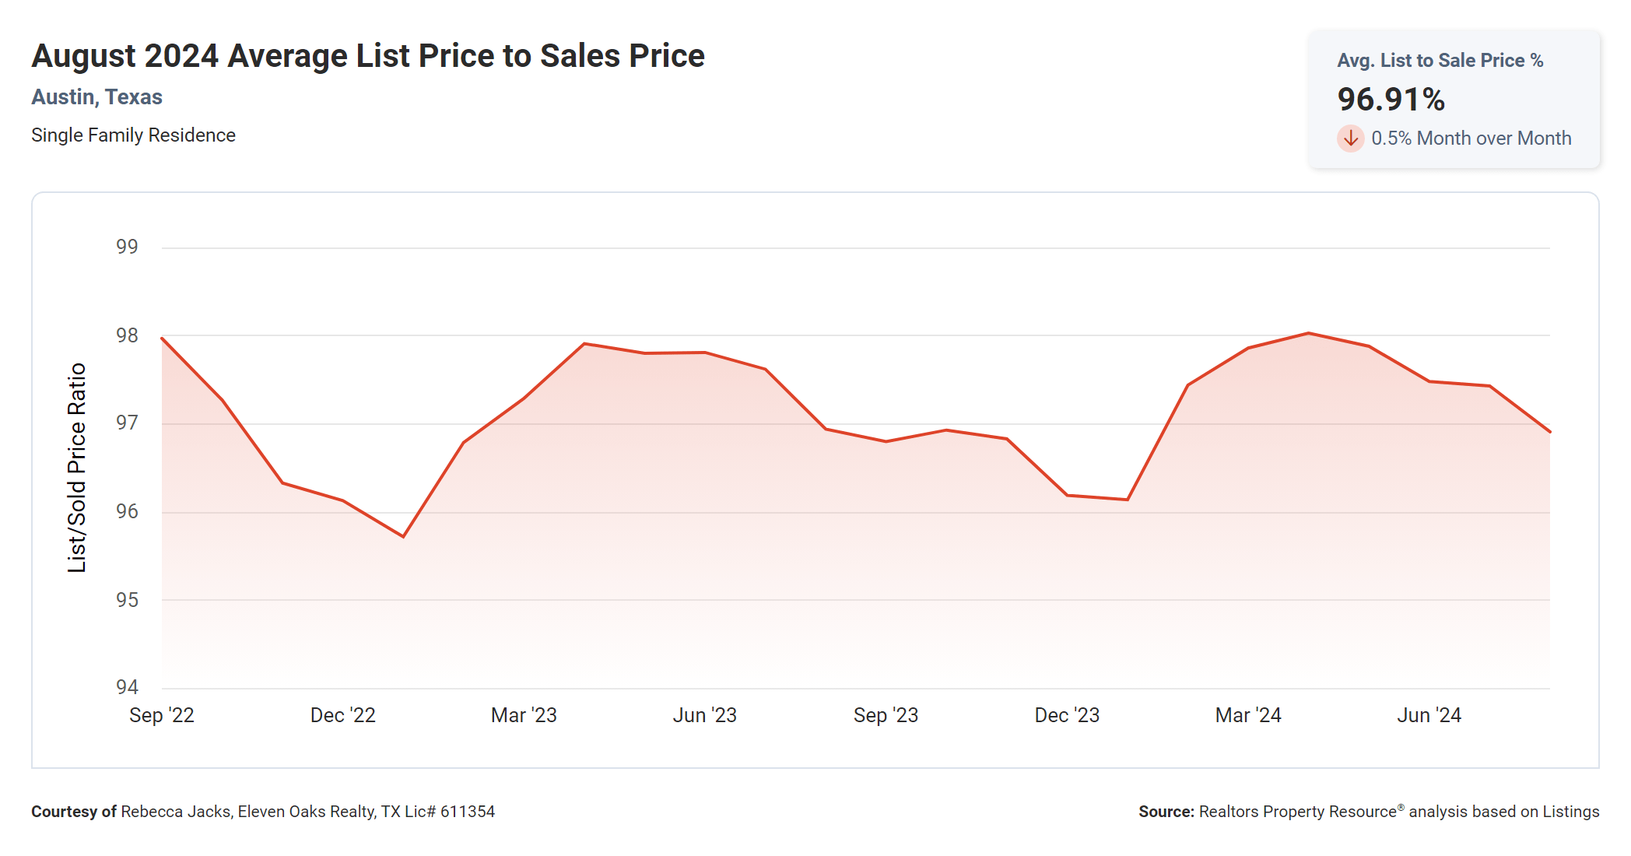Click the Mar '24 x-axis label
Image resolution: width=1631 pixels, height=856 pixels.
(x=1248, y=715)
